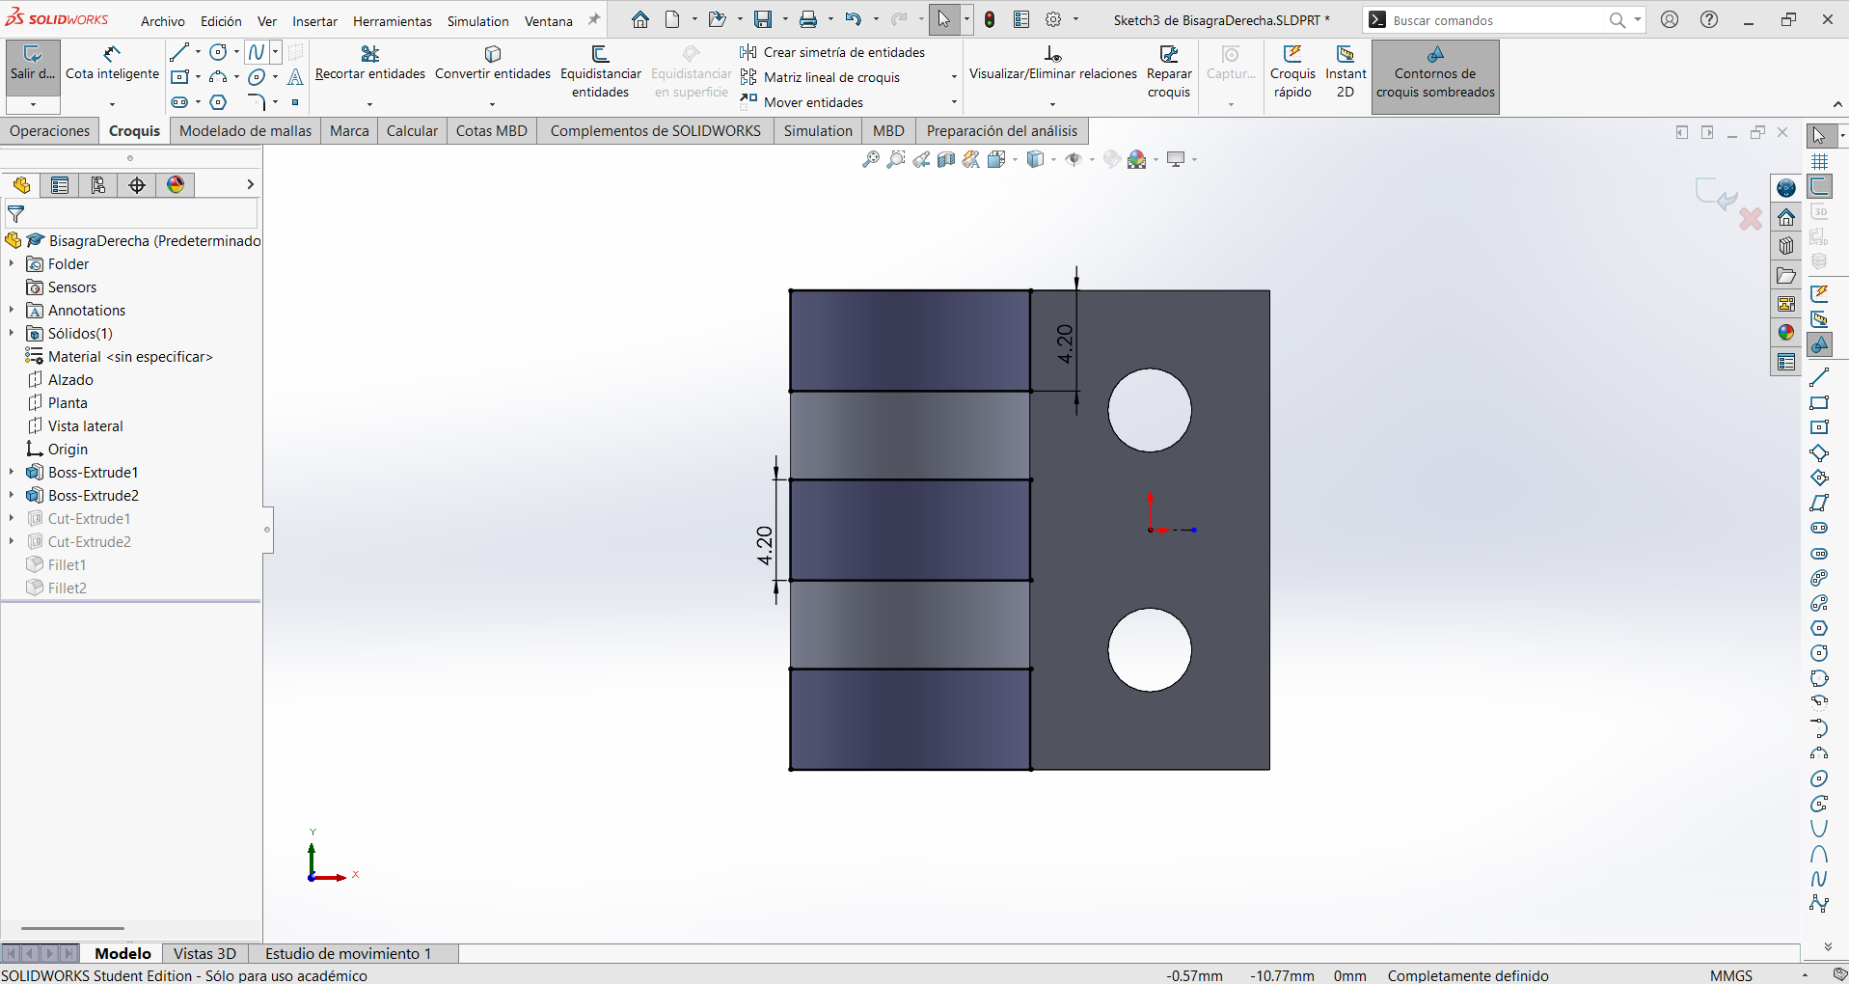Click Croquis rápido tool
Screen dimensions: 1849x984
click(1292, 72)
